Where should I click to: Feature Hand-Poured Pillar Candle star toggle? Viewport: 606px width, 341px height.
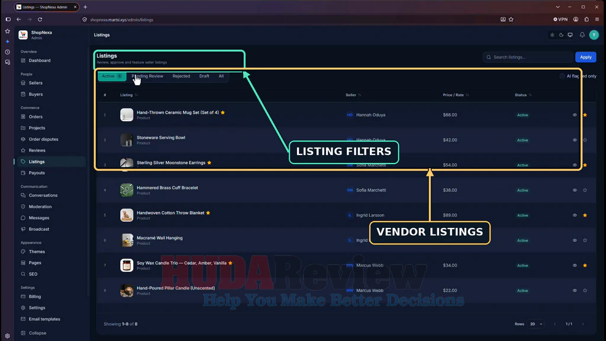pyautogui.click(x=585, y=290)
